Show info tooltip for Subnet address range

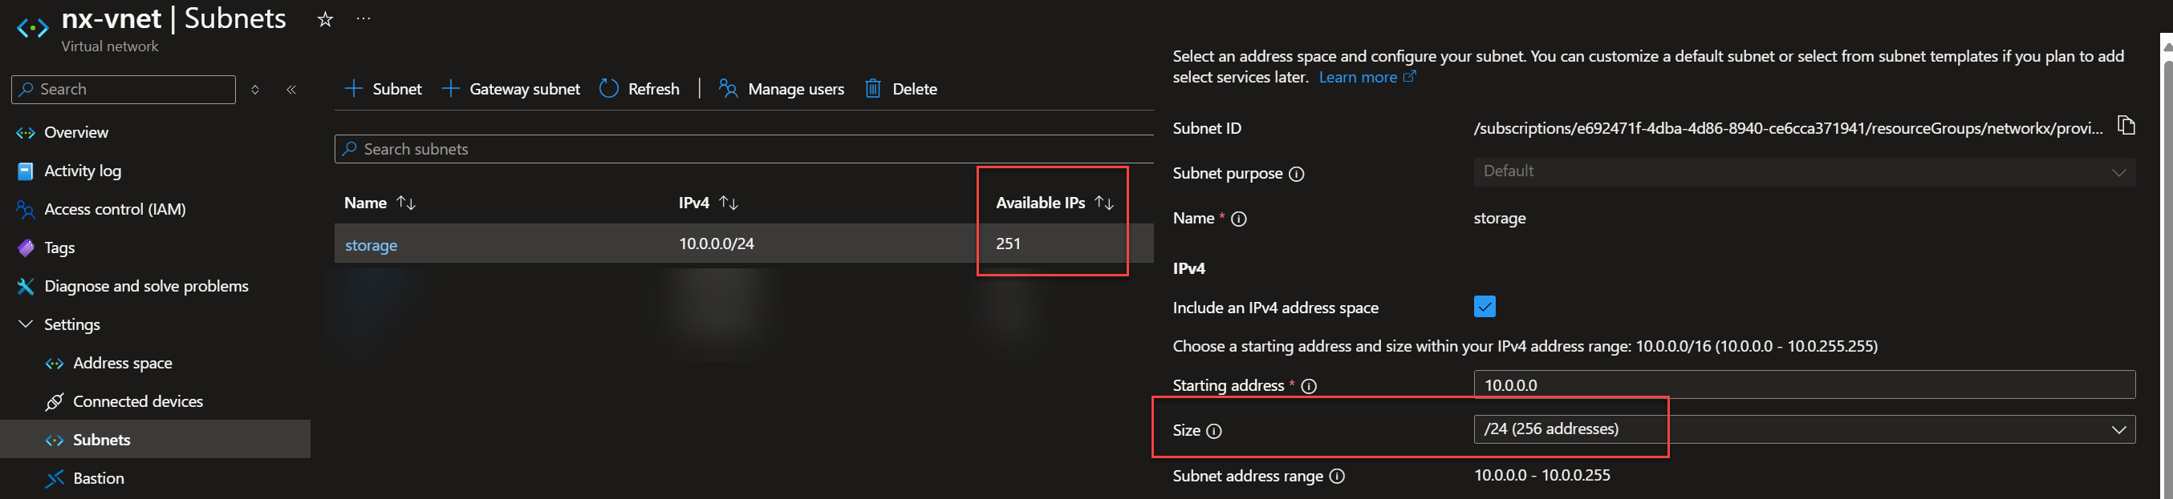(1336, 477)
